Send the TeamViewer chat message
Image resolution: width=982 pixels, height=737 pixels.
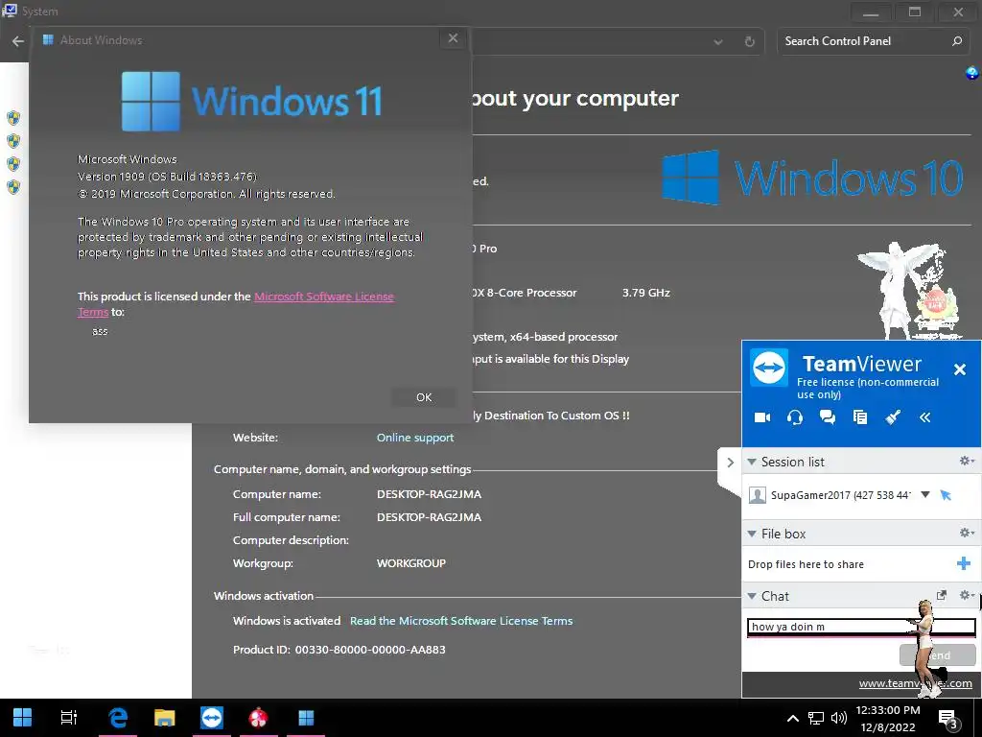point(938,654)
